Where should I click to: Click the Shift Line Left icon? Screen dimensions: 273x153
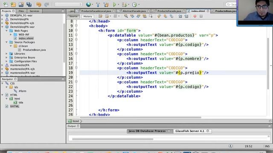pos(180,16)
